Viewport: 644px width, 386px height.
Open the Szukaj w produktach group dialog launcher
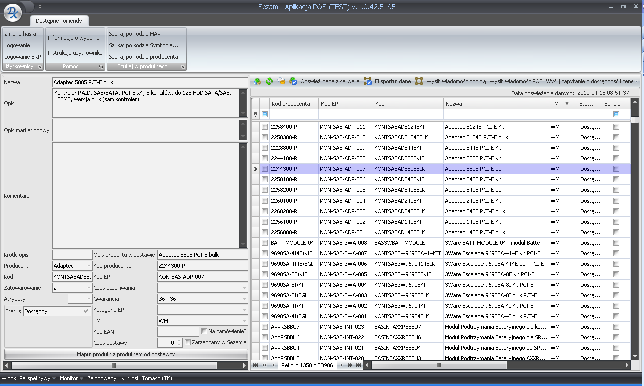click(182, 66)
